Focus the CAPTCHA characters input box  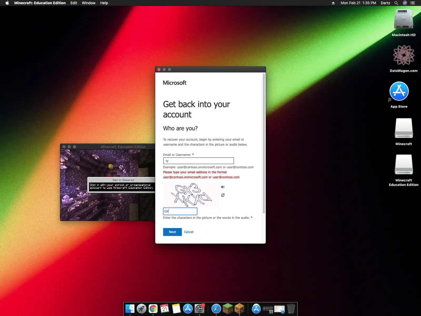[180, 211]
